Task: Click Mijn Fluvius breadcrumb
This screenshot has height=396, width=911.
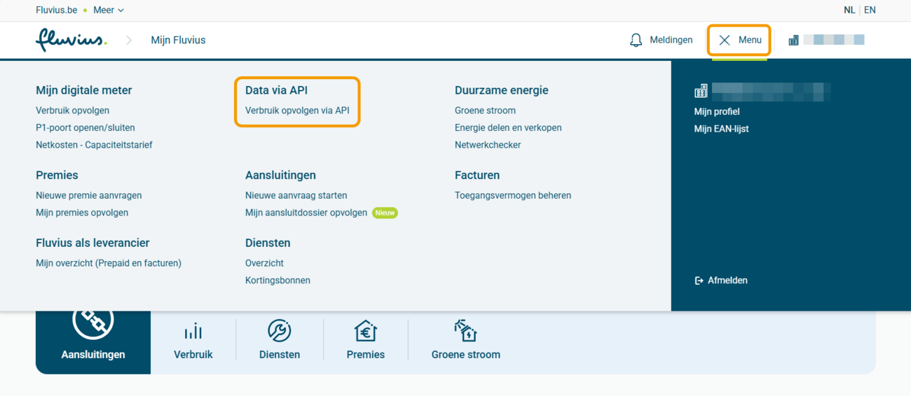Action: [178, 40]
